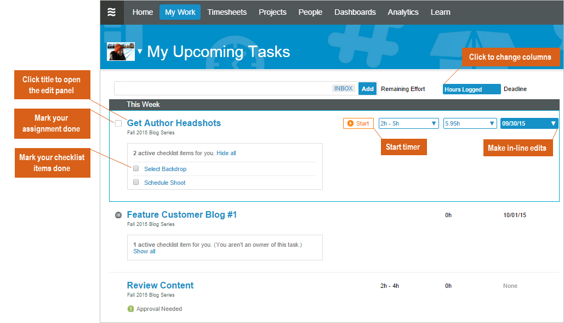This screenshot has height=323, width=564.
Task: Focus the new task input field
Action: tap(222, 88)
